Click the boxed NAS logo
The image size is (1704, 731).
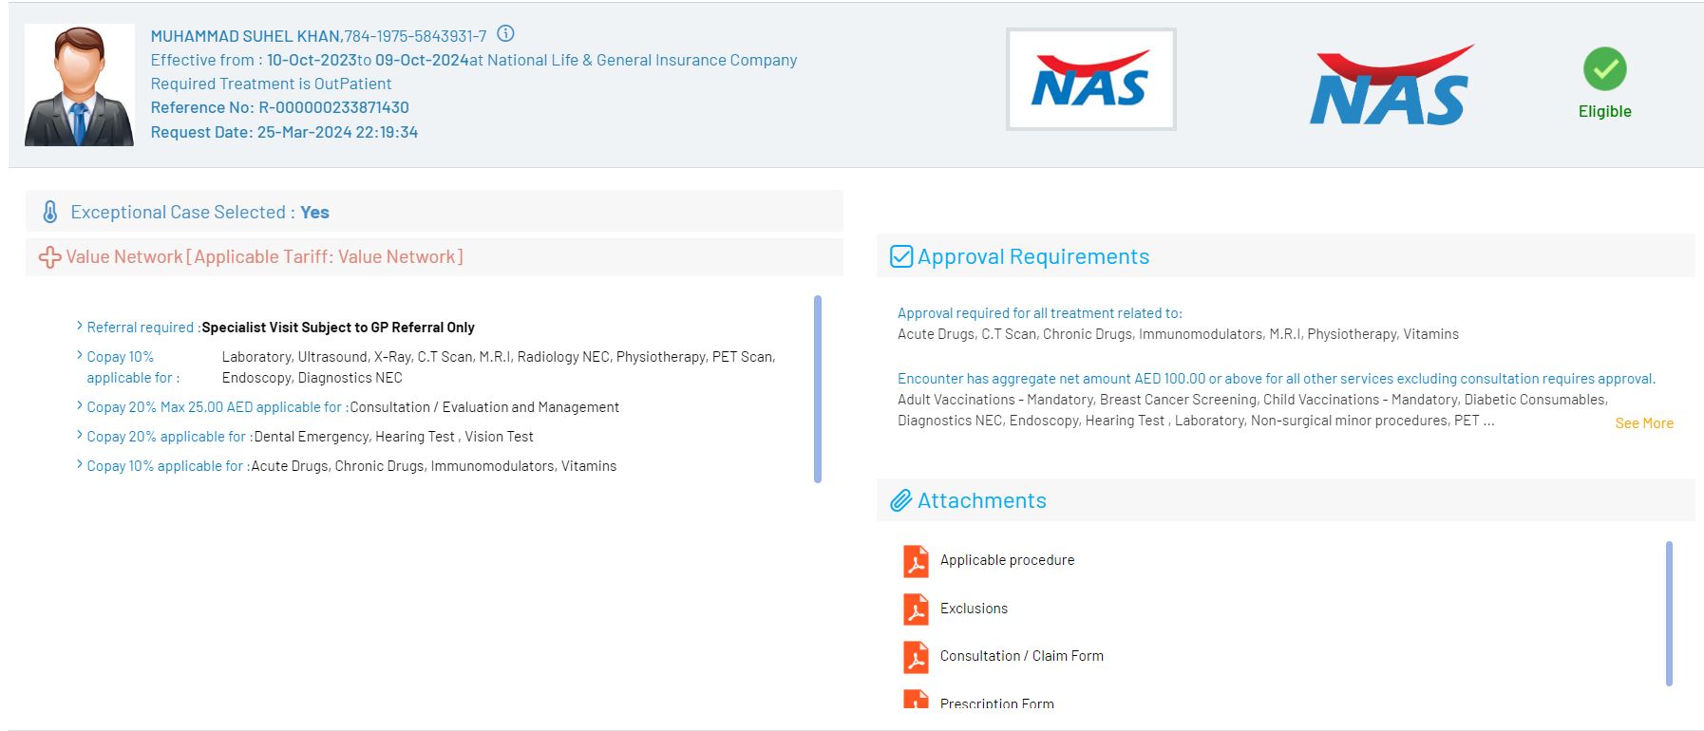[1090, 79]
